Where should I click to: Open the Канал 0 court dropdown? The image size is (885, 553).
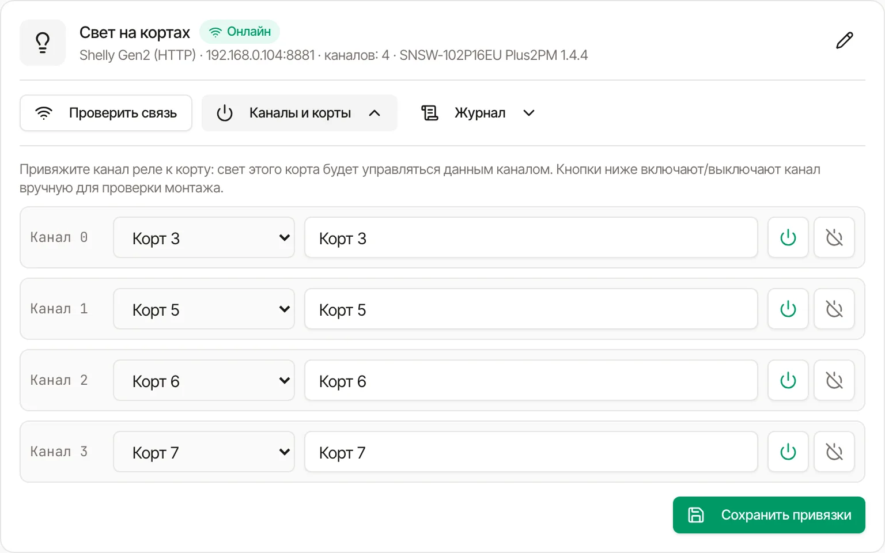pyautogui.click(x=204, y=237)
